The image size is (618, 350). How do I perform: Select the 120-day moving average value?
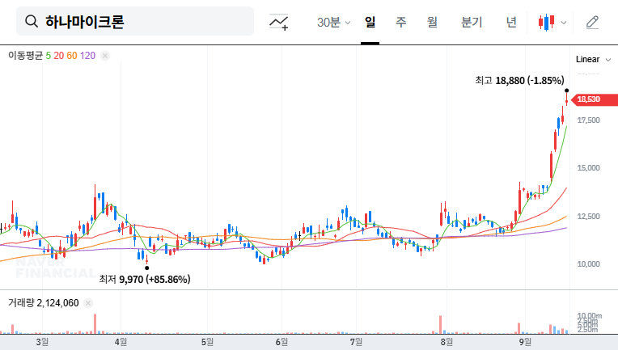coord(87,56)
